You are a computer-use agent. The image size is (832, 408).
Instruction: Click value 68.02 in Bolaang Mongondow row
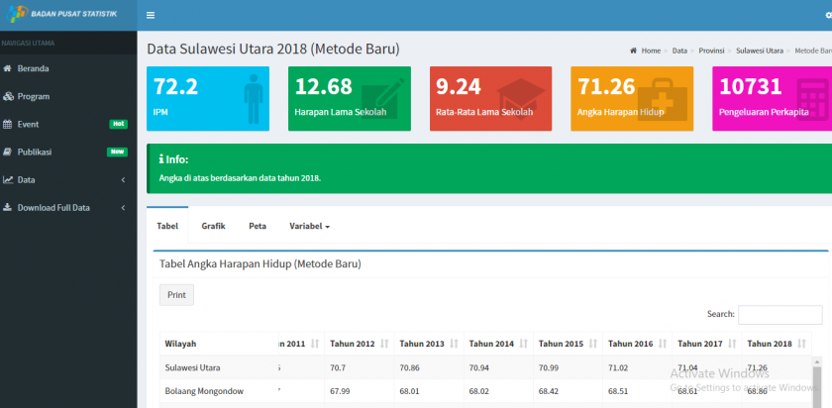[479, 391]
